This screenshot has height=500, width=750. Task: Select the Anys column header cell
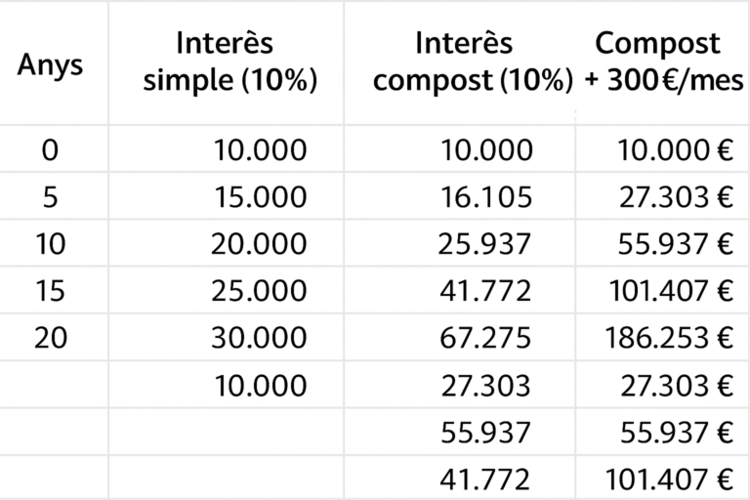(50, 64)
